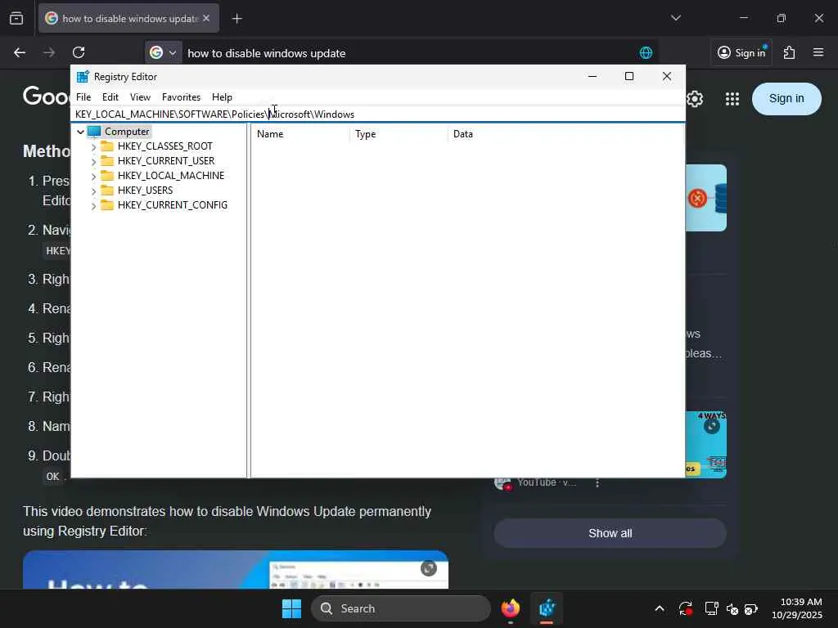Click browser toolbar Sign in account button

pos(741,52)
